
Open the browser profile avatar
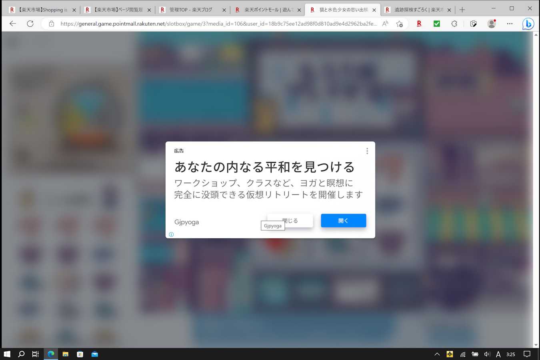pyautogui.click(x=492, y=24)
